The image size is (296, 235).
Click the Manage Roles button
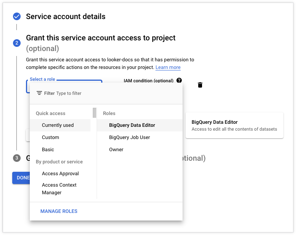pos(59,211)
